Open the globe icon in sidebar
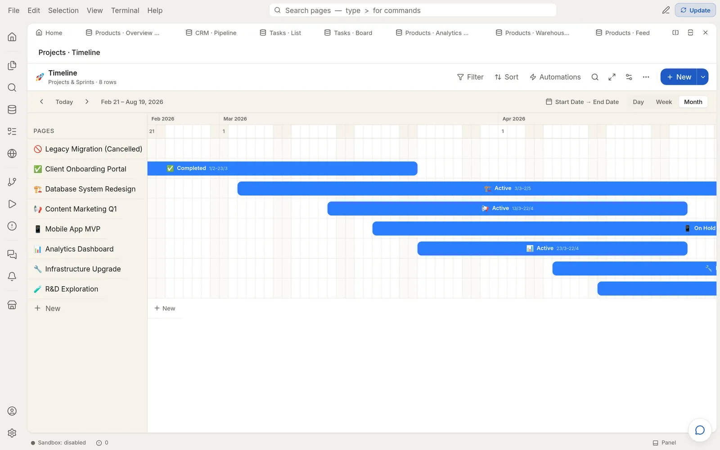Image resolution: width=720 pixels, height=450 pixels. (12, 153)
